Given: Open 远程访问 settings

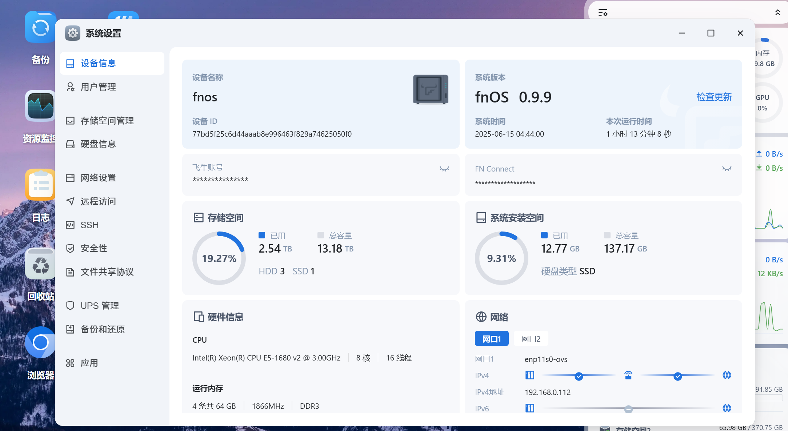Looking at the screenshot, I should 112,201.
